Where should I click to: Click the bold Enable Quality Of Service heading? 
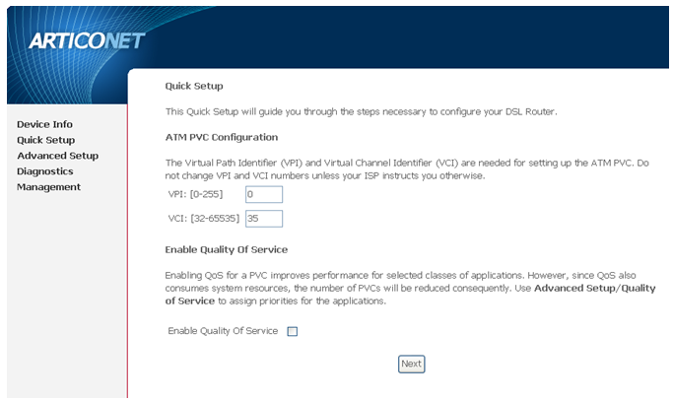click(227, 250)
